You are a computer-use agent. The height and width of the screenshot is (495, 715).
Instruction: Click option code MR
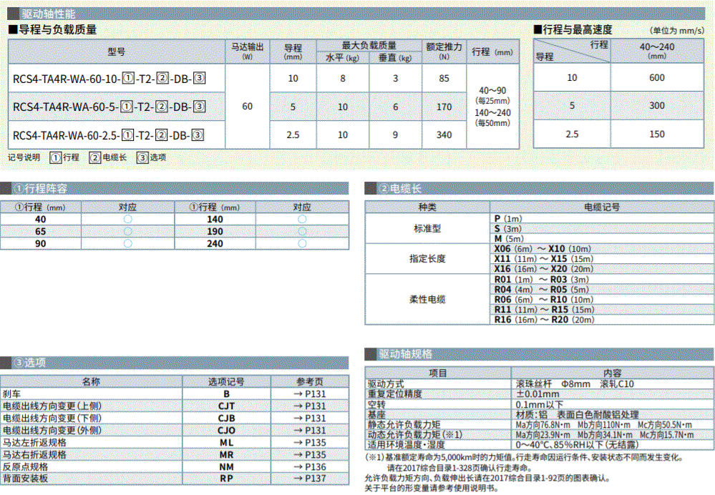click(227, 455)
